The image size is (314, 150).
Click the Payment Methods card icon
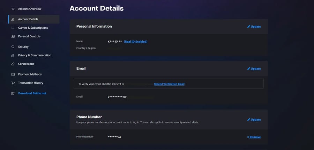(x=13, y=74)
